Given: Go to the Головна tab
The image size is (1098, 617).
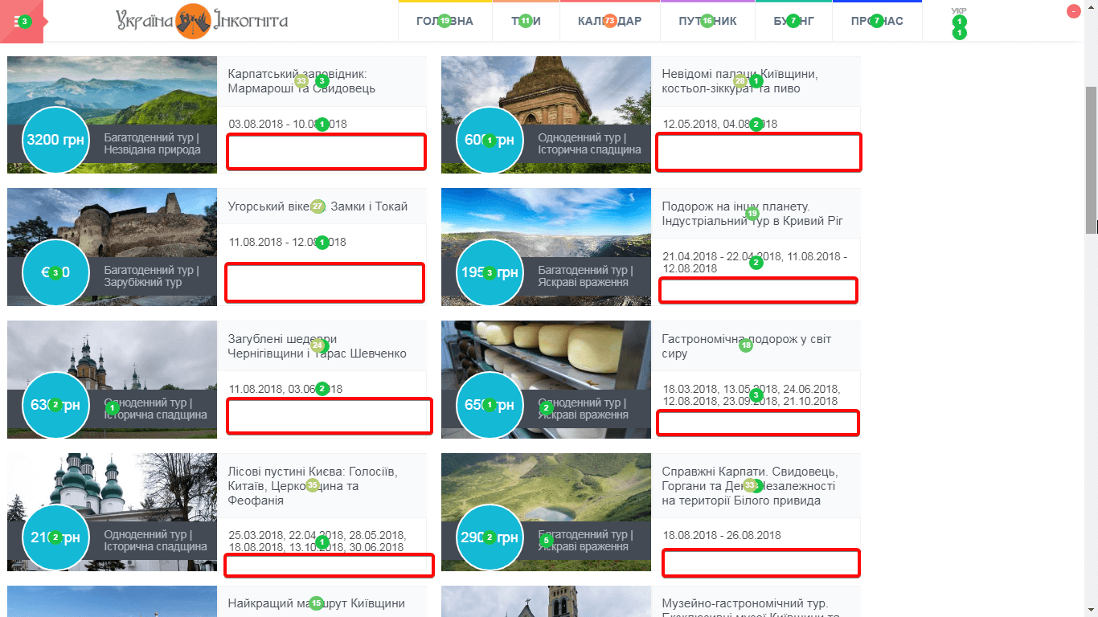Looking at the screenshot, I should coord(445,21).
